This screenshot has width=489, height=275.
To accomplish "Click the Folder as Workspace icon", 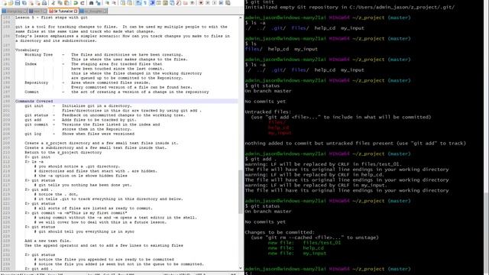I will pos(185,3).
